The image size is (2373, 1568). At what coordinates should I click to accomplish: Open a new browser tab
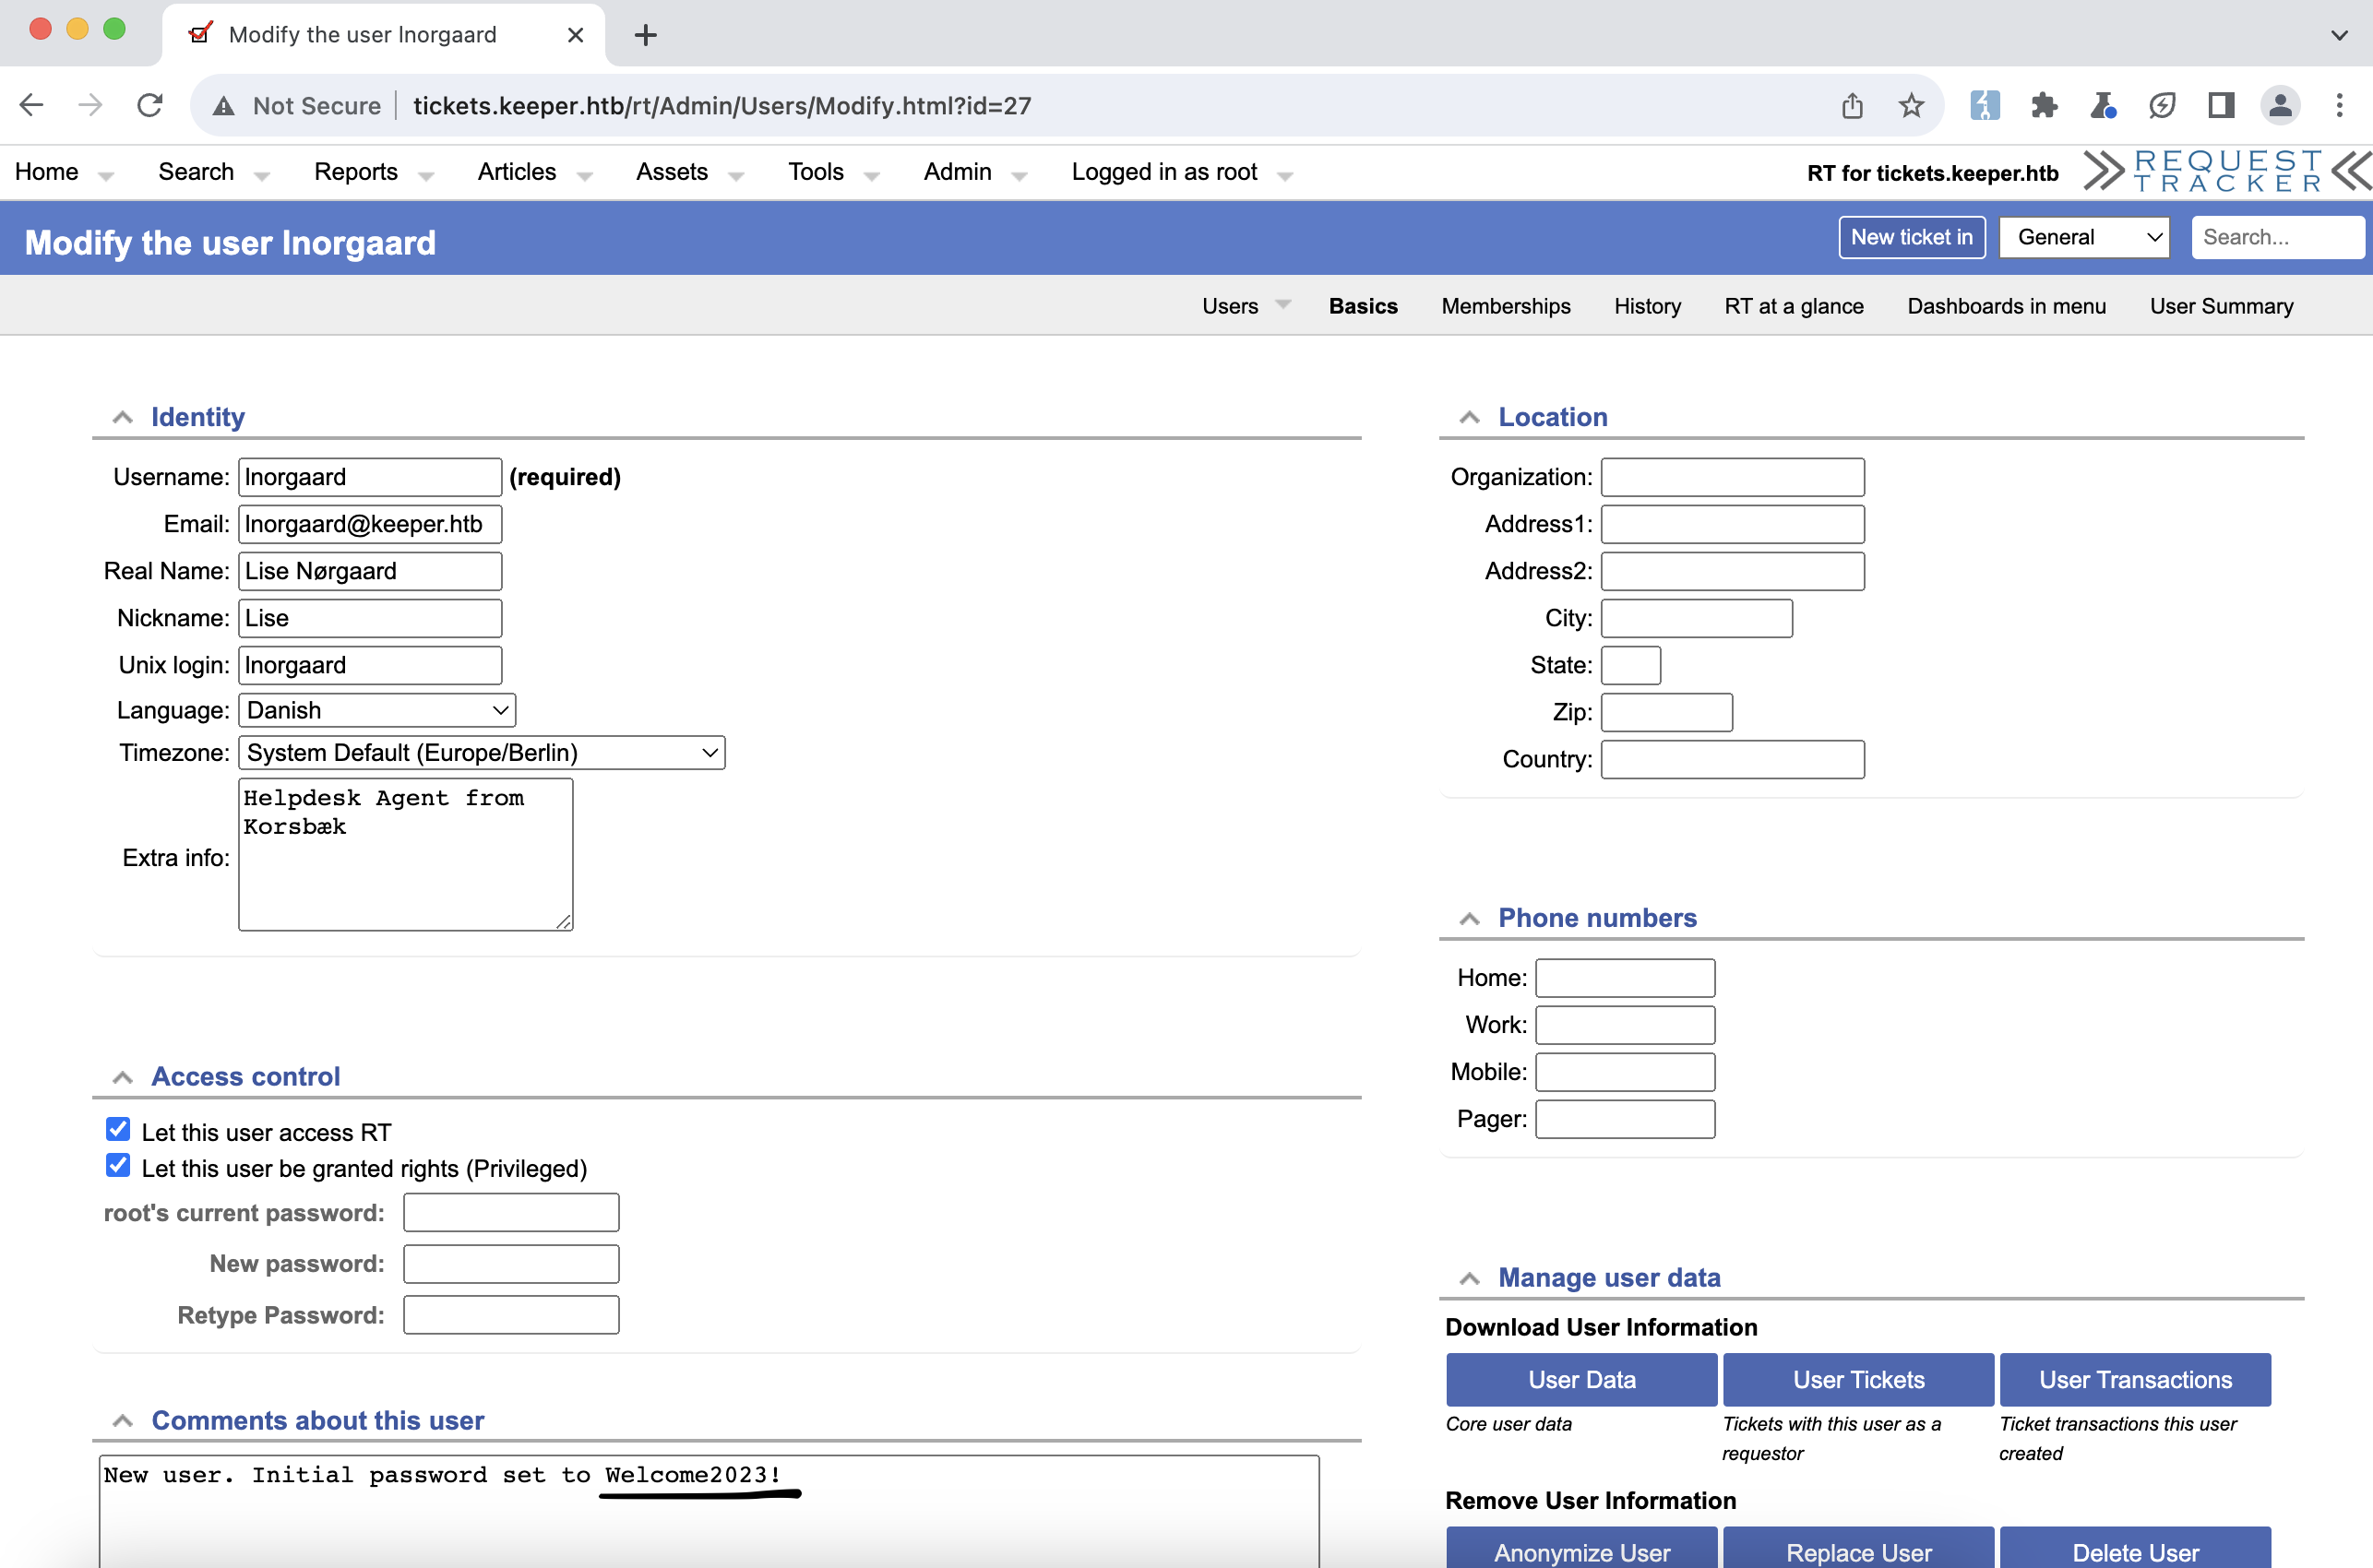(x=645, y=35)
